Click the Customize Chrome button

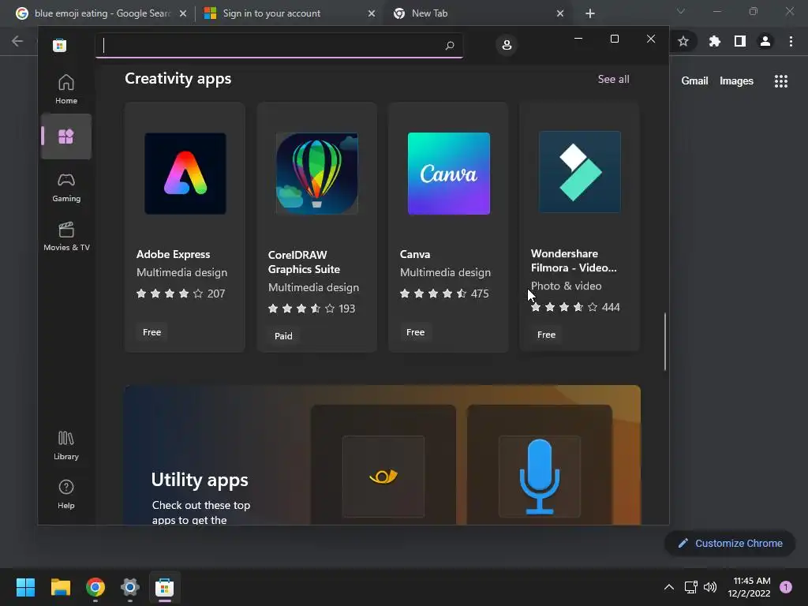point(730,543)
